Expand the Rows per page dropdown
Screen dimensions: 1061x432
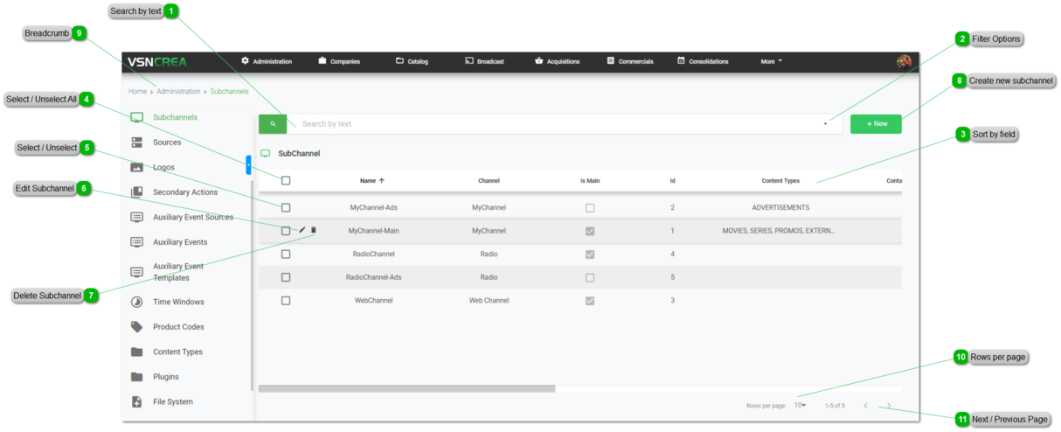(800, 406)
